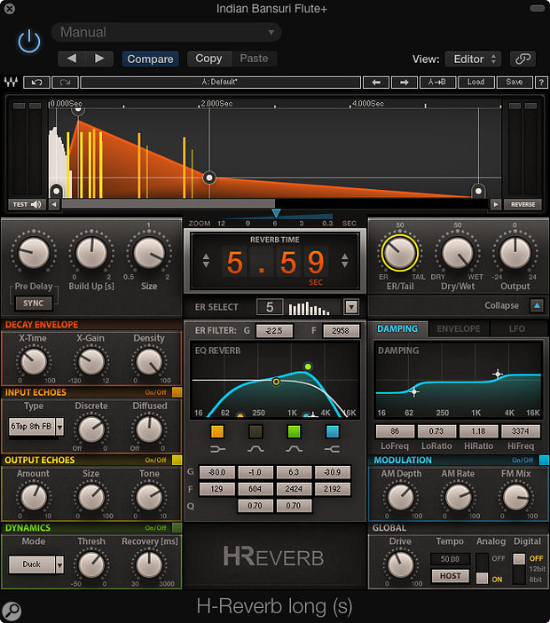The height and width of the screenshot is (623, 550).
Task: Click the X-Time decay knob
Action: tap(34, 361)
